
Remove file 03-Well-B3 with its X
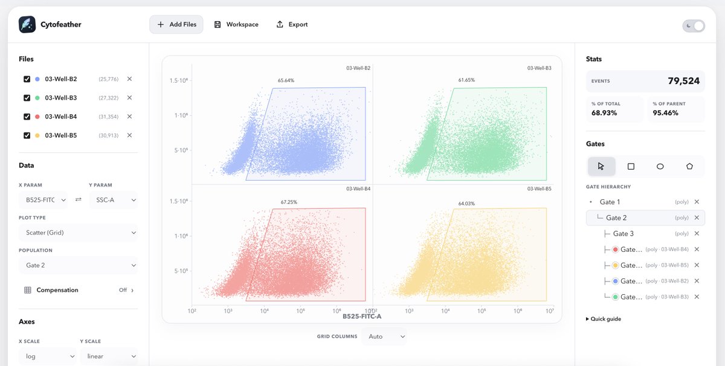[x=129, y=98]
